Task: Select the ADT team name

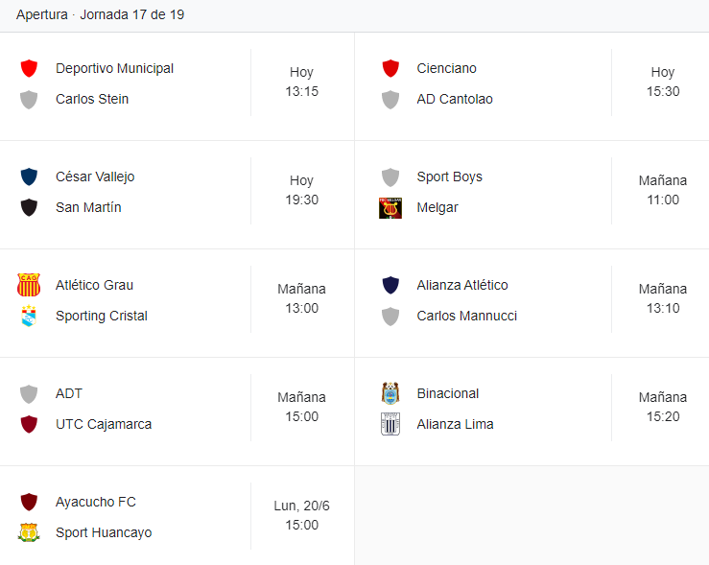Action: click(x=69, y=393)
